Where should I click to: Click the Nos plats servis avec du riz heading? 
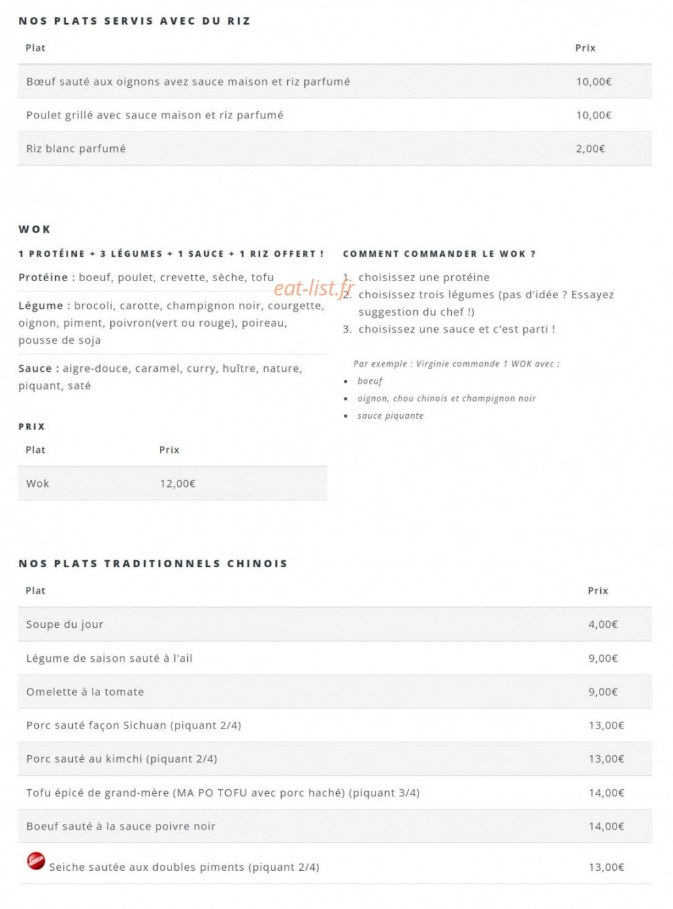click(x=135, y=21)
